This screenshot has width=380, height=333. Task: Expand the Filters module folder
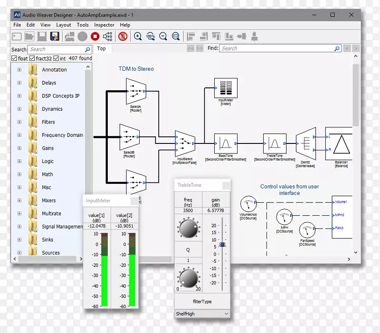(19, 122)
